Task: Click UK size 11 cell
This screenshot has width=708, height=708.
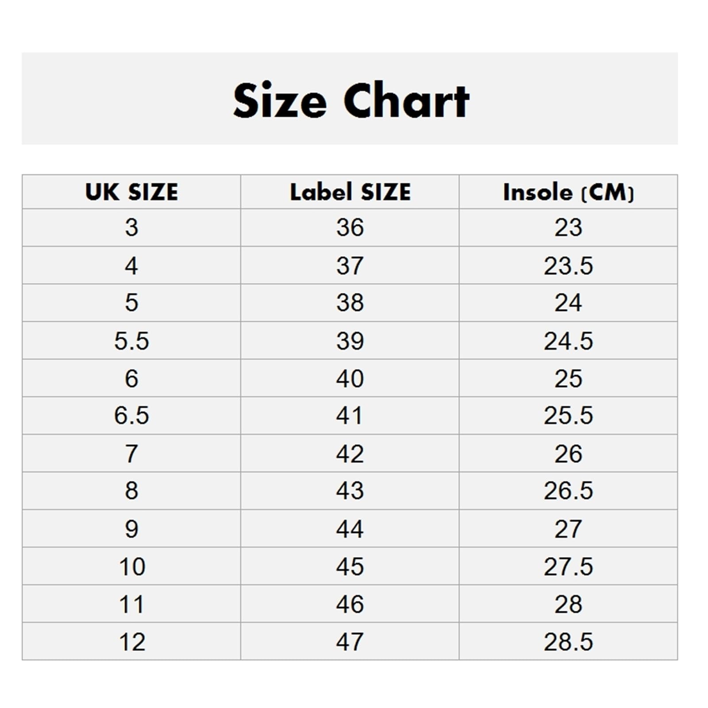Action: tap(131, 604)
